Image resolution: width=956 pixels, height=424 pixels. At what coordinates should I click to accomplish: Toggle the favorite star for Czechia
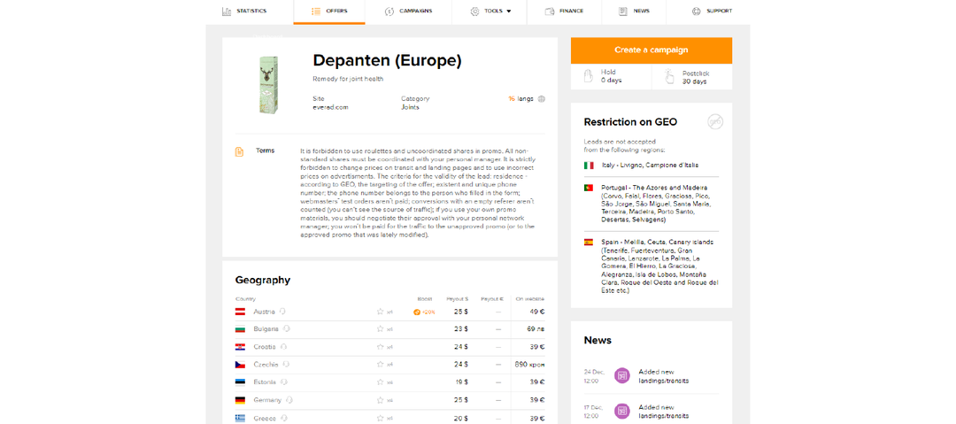click(381, 365)
